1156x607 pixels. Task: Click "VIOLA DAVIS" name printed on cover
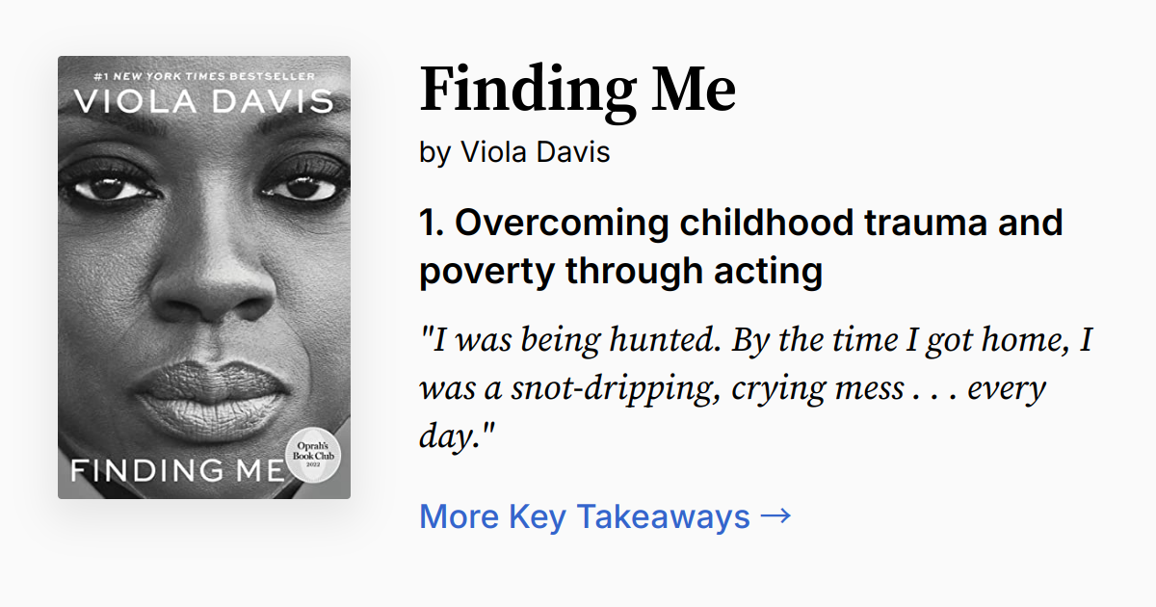204,100
